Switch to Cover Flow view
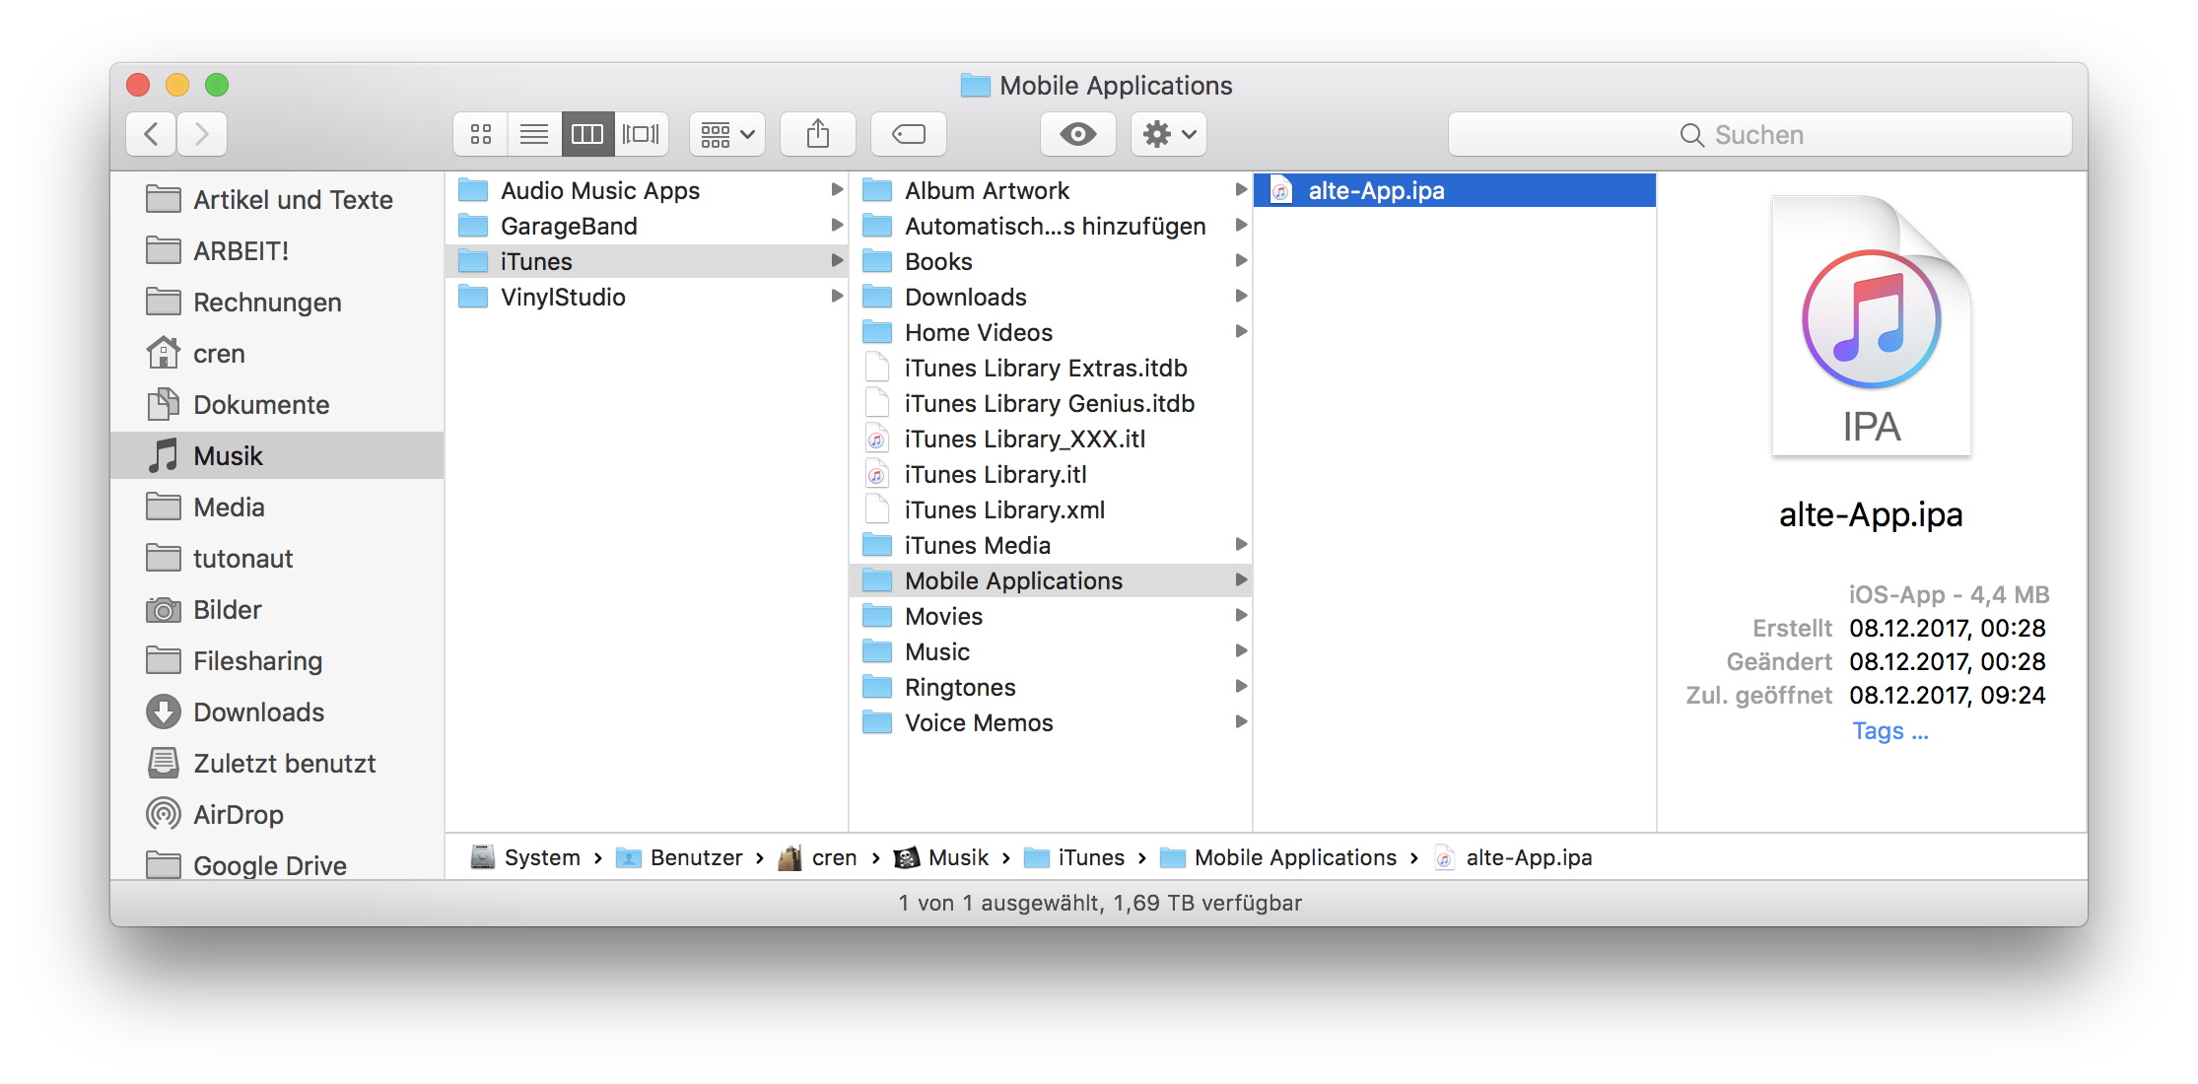 pos(641,134)
